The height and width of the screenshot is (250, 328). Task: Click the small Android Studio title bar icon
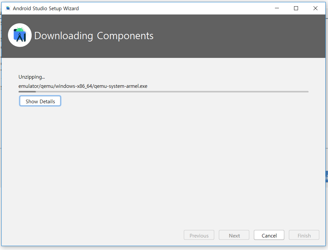point(8,8)
